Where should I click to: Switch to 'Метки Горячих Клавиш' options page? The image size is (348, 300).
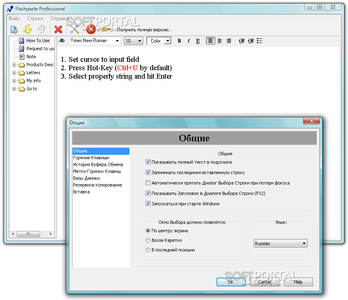(x=97, y=171)
